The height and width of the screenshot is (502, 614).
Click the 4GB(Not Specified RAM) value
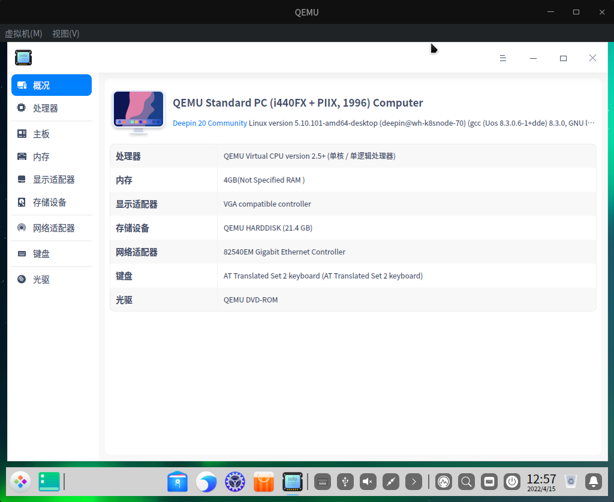264,180
